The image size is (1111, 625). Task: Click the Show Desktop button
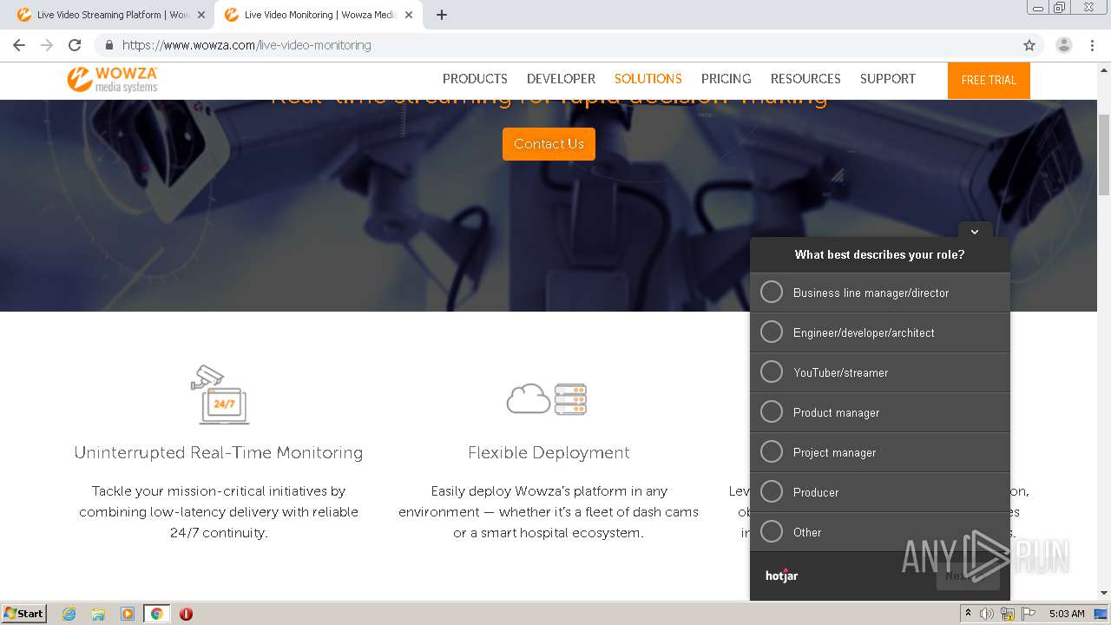pyautogui.click(x=1101, y=614)
